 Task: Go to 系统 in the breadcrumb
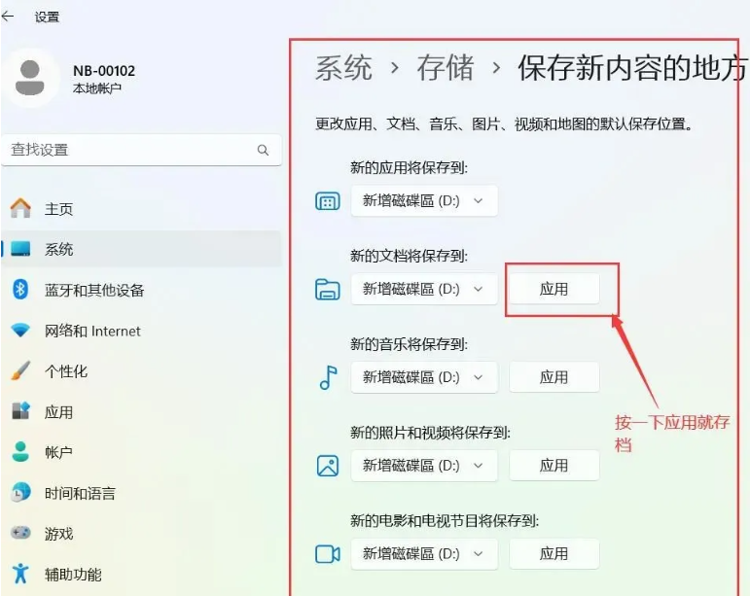click(x=343, y=68)
